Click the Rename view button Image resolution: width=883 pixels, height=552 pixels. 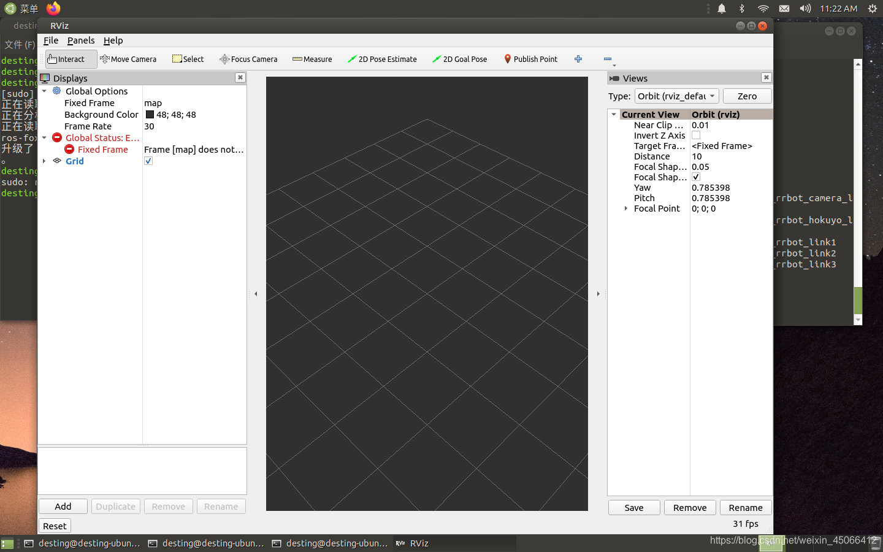746,507
